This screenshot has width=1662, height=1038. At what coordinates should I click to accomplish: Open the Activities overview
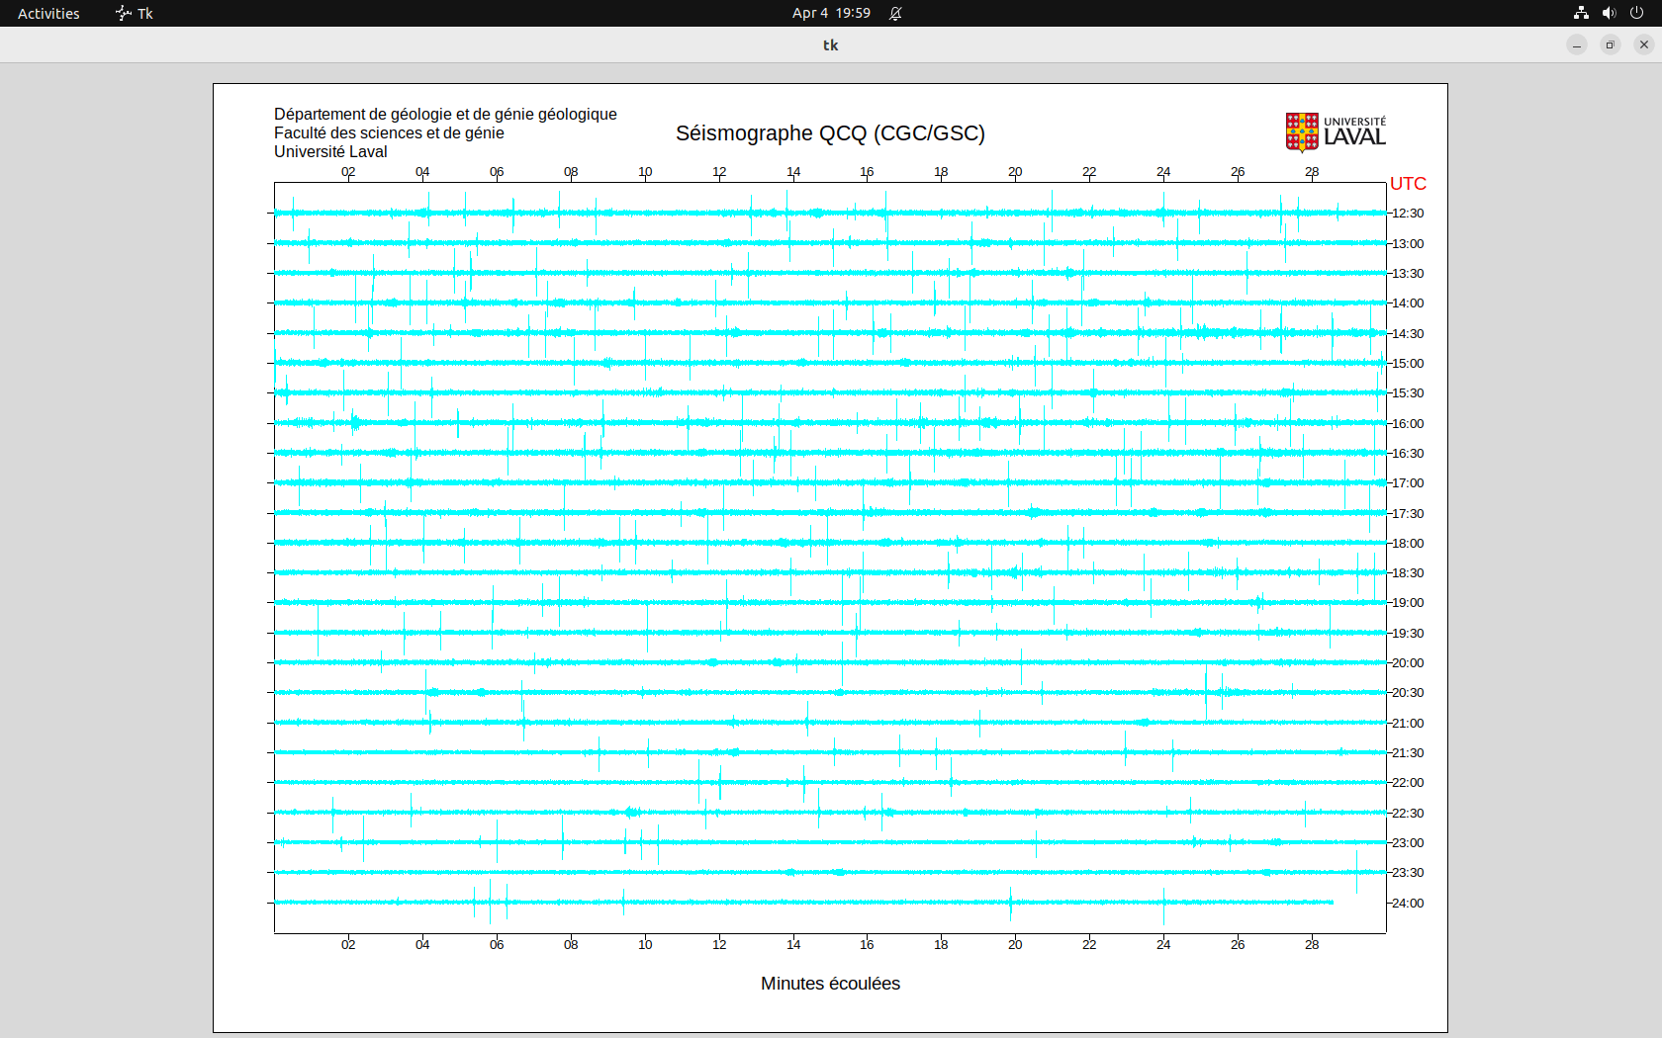48,13
